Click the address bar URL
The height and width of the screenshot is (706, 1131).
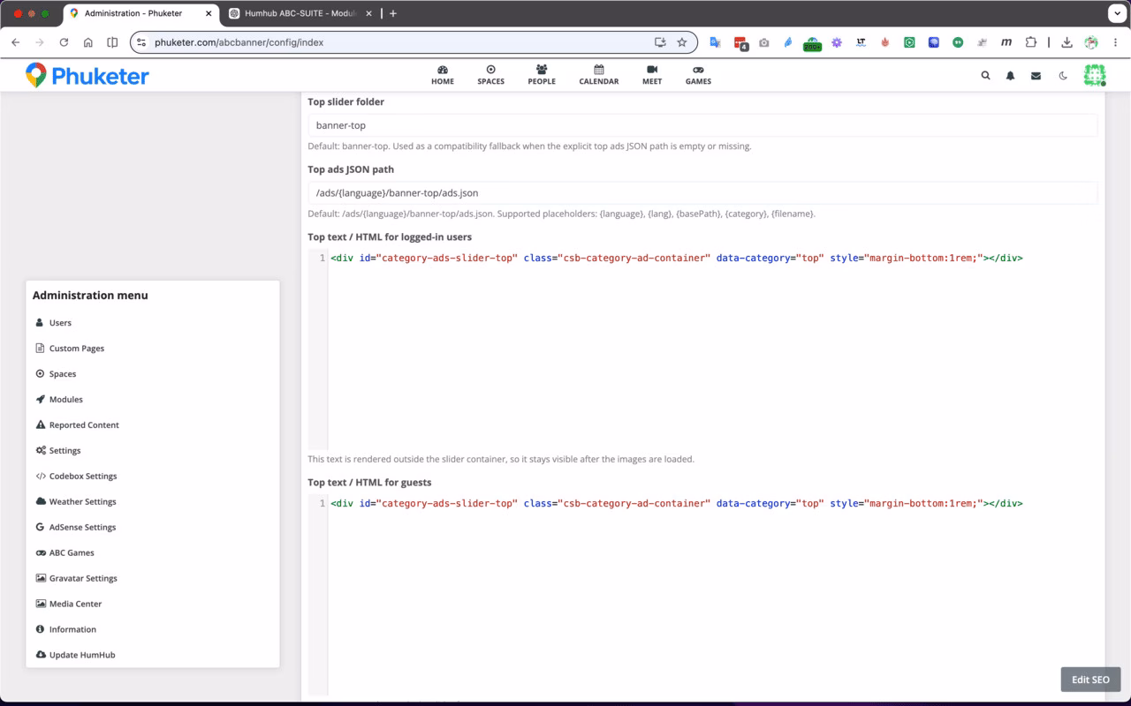coord(239,42)
